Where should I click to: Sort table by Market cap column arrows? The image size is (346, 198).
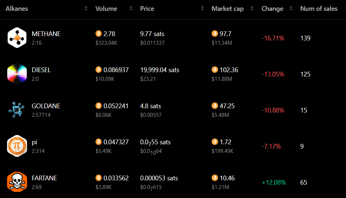[x=252, y=8]
